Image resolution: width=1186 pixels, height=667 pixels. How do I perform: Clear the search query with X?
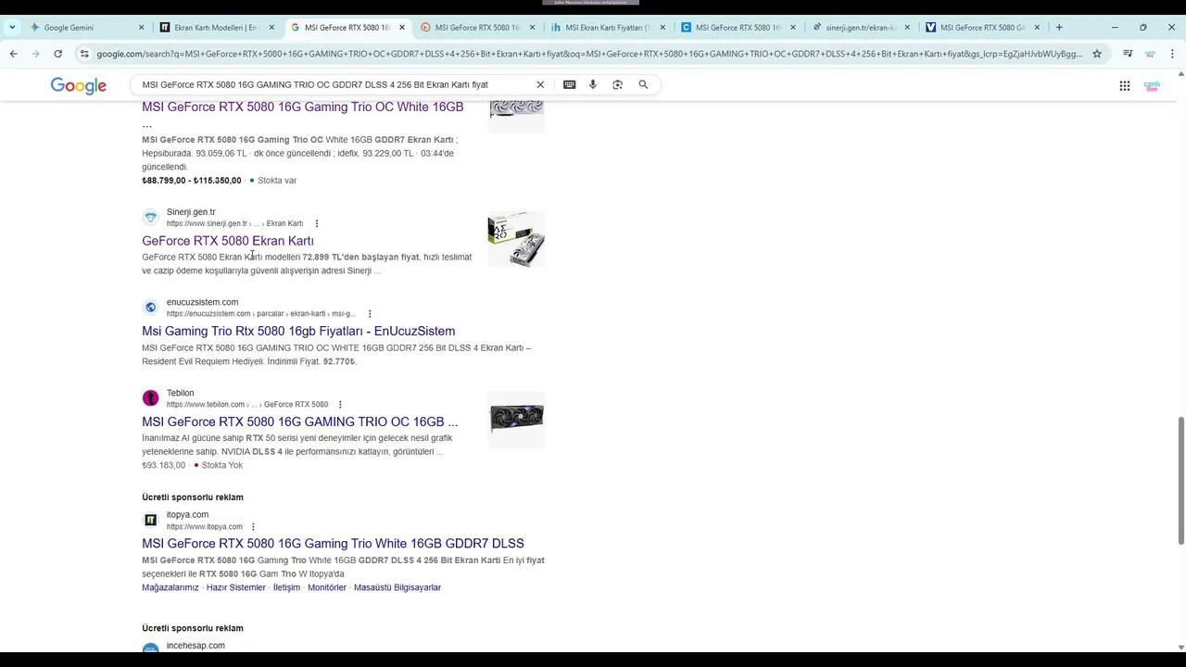[x=540, y=84]
